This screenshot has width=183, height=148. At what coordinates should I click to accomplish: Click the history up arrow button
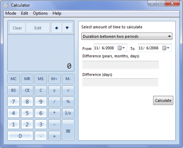tap(57, 28)
